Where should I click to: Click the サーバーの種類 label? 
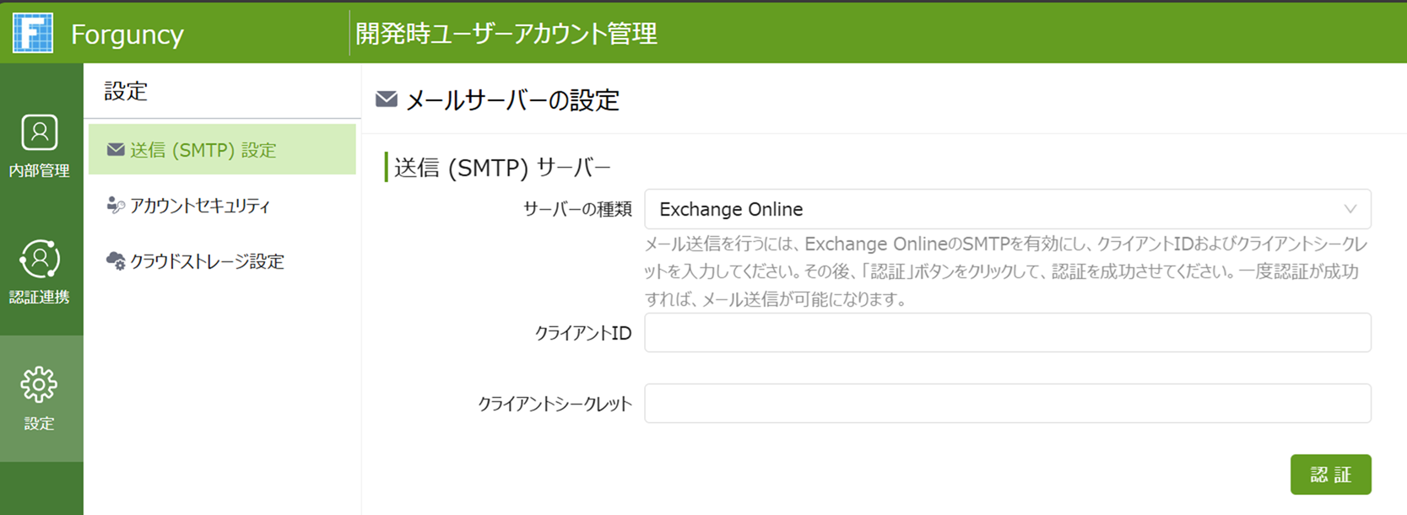point(577,210)
